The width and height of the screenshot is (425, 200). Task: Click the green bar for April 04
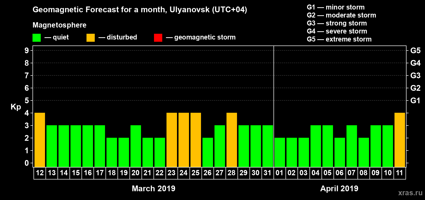[316, 146]
